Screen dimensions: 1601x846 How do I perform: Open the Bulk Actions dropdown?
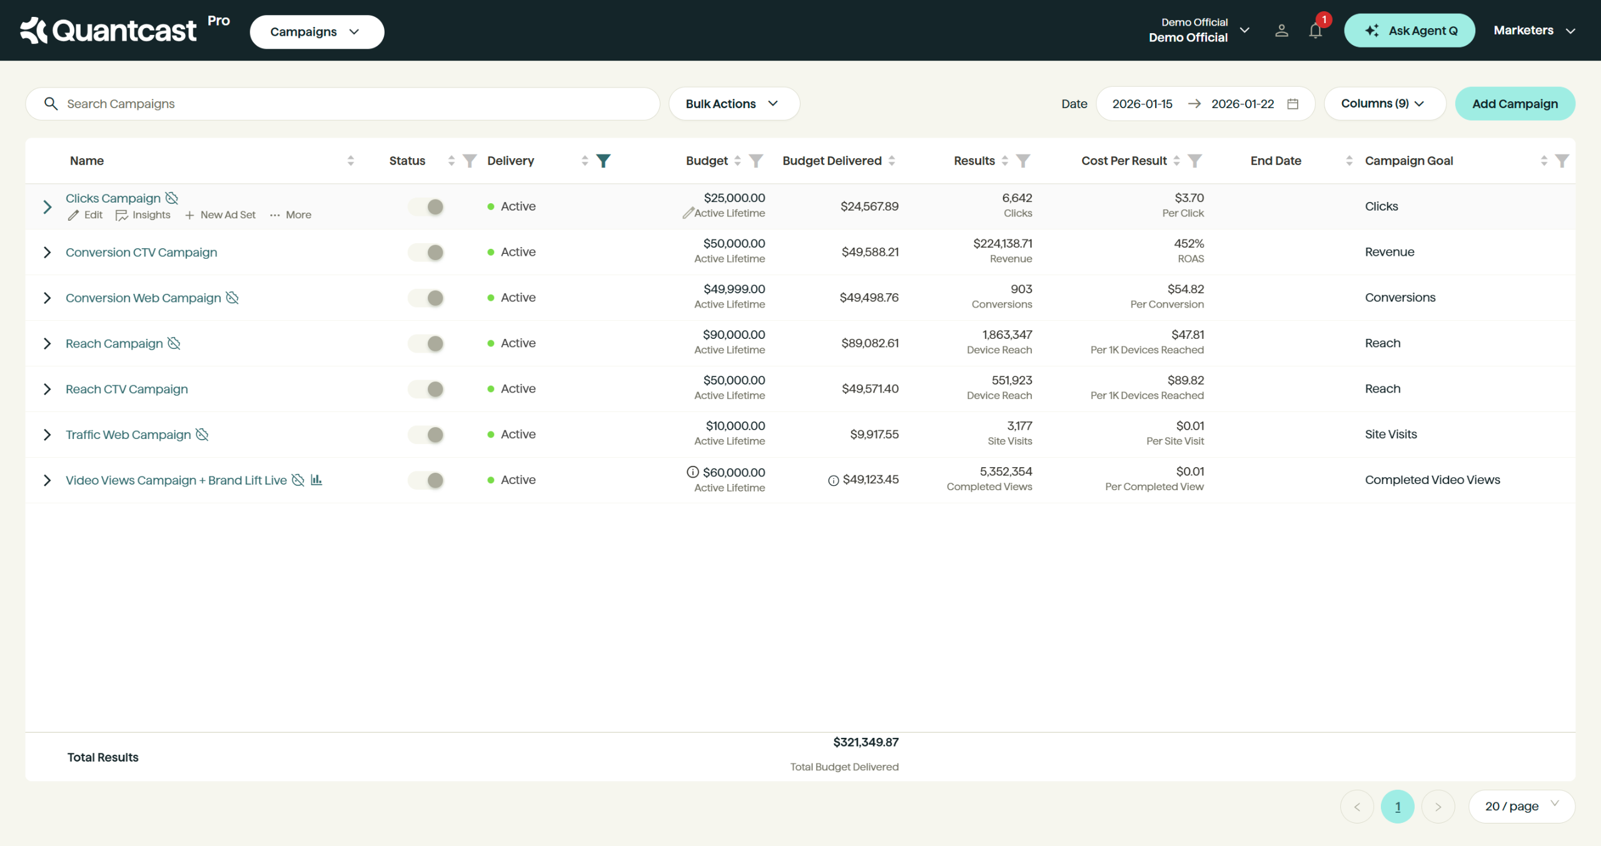[x=734, y=104]
